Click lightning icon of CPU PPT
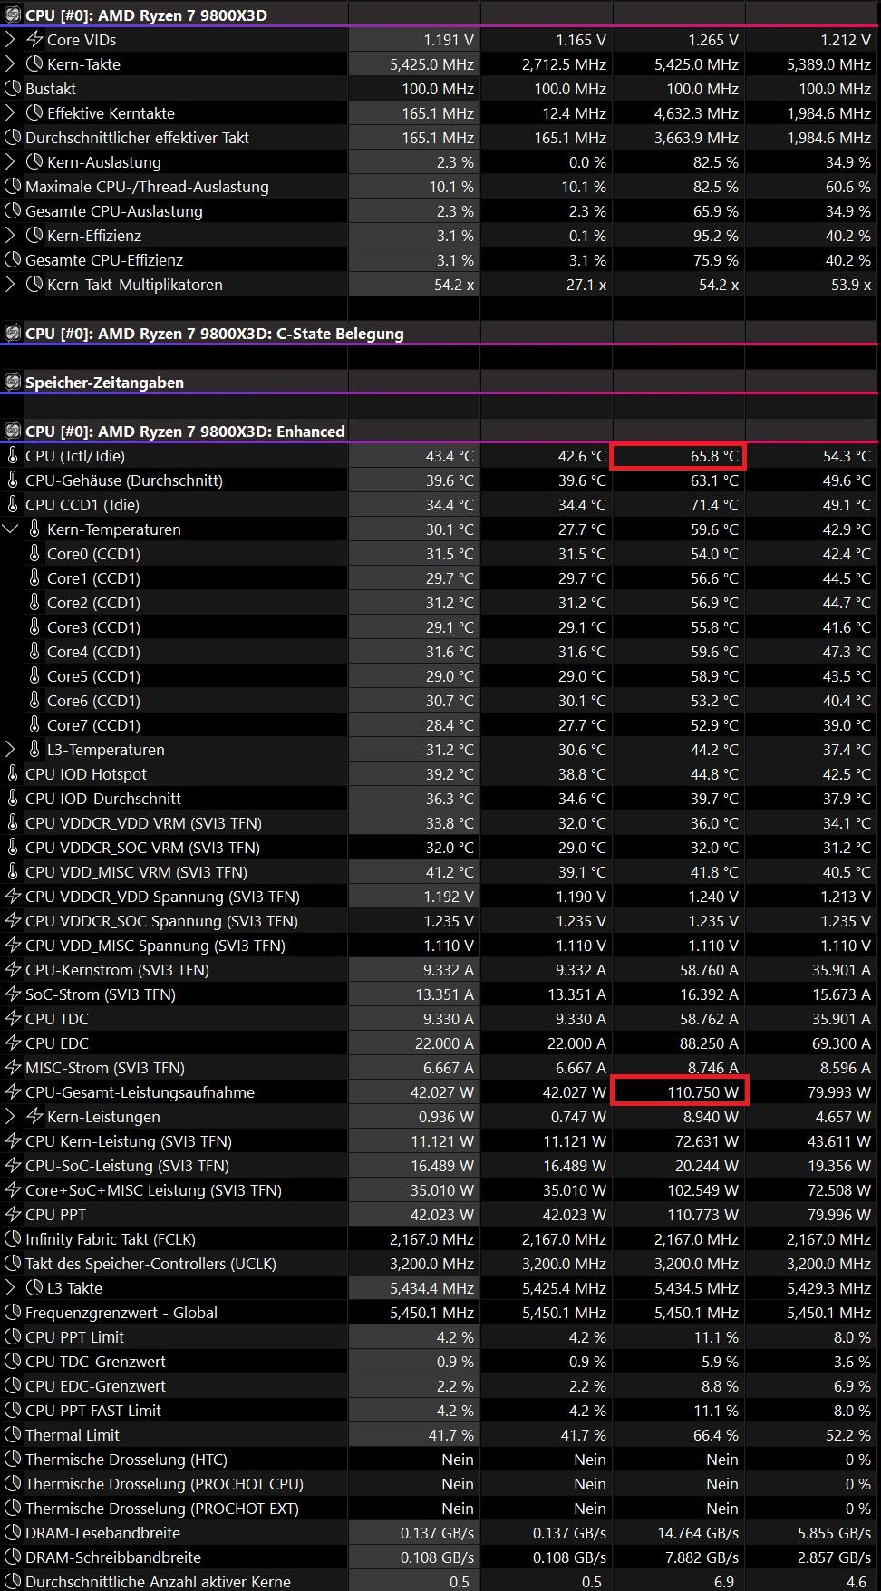This screenshot has height=1591, width=881. point(13,1215)
